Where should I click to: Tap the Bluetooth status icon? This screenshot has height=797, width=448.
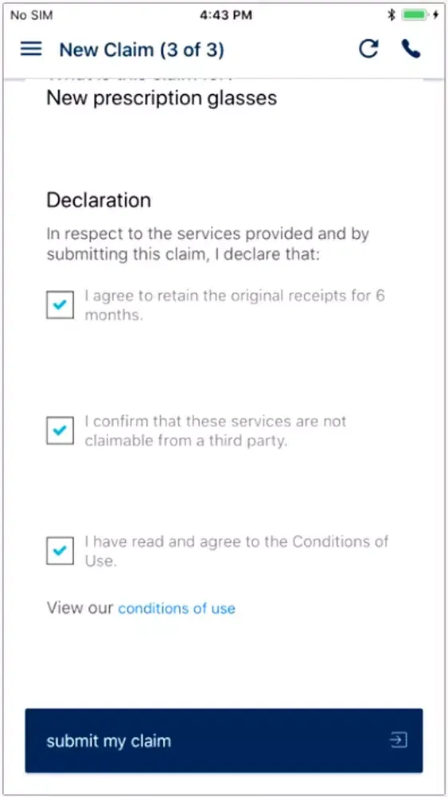[392, 15]
